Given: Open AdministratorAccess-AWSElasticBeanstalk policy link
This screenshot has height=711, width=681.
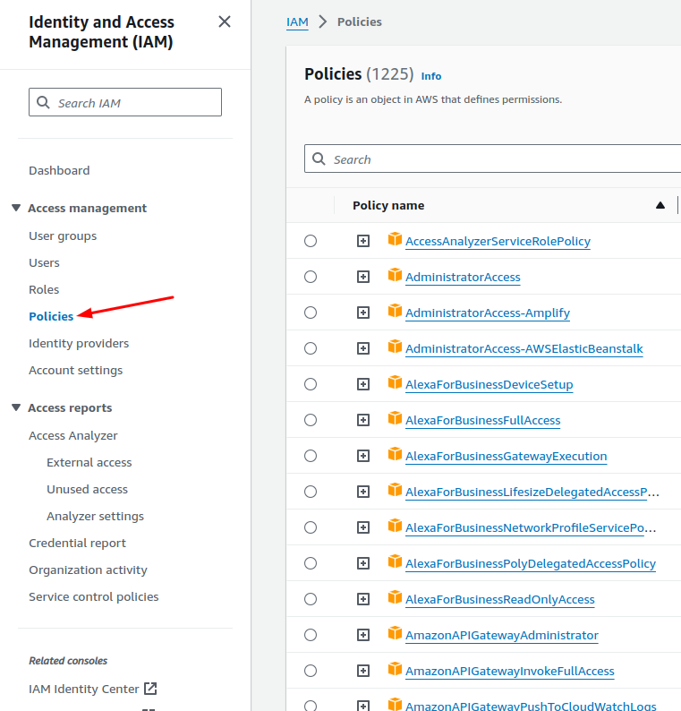Looking at the screenshot, I should click(524, 348).
